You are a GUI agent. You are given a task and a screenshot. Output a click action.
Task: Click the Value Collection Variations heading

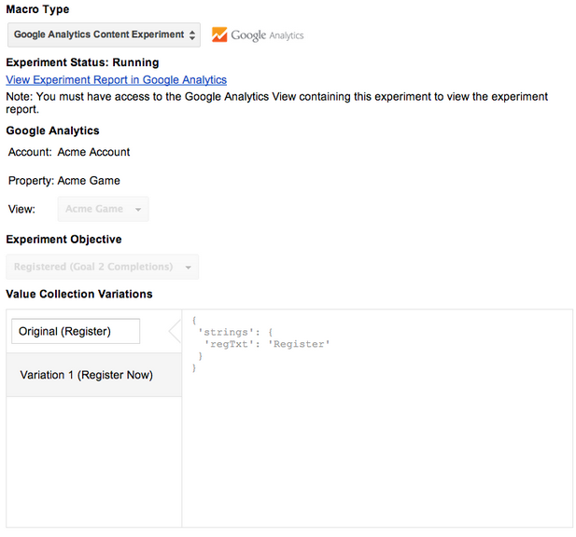[x=79, y=294]
